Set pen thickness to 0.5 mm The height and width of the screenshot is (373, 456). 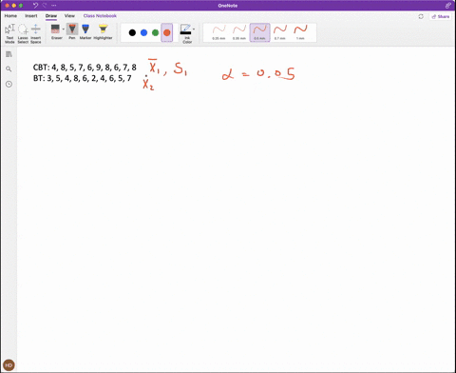pyautogui.click(x=260, y=32)
